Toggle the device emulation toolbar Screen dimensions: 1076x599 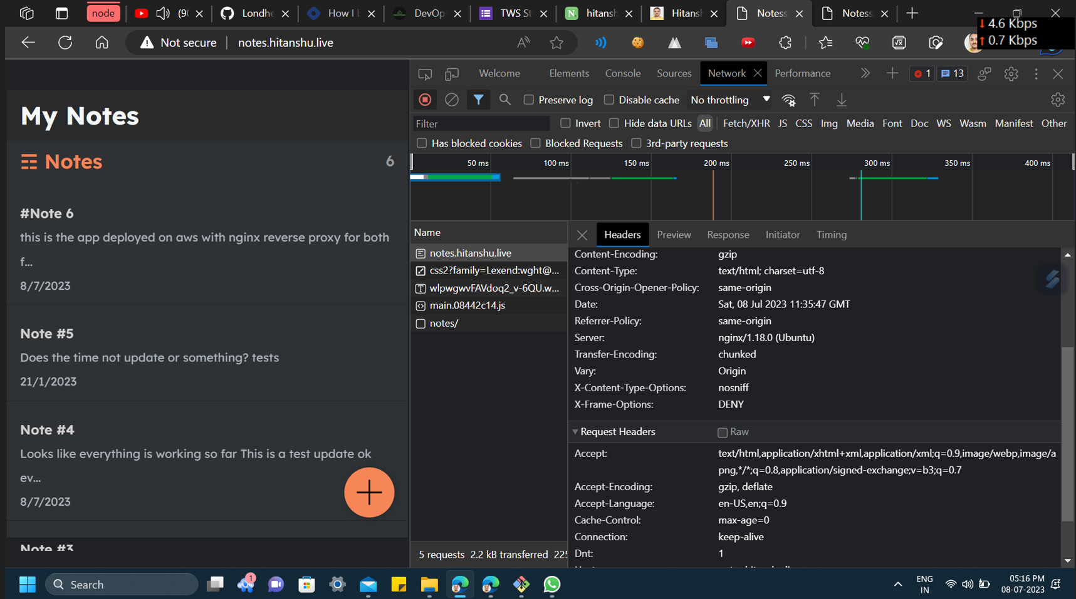coord(451,73)
